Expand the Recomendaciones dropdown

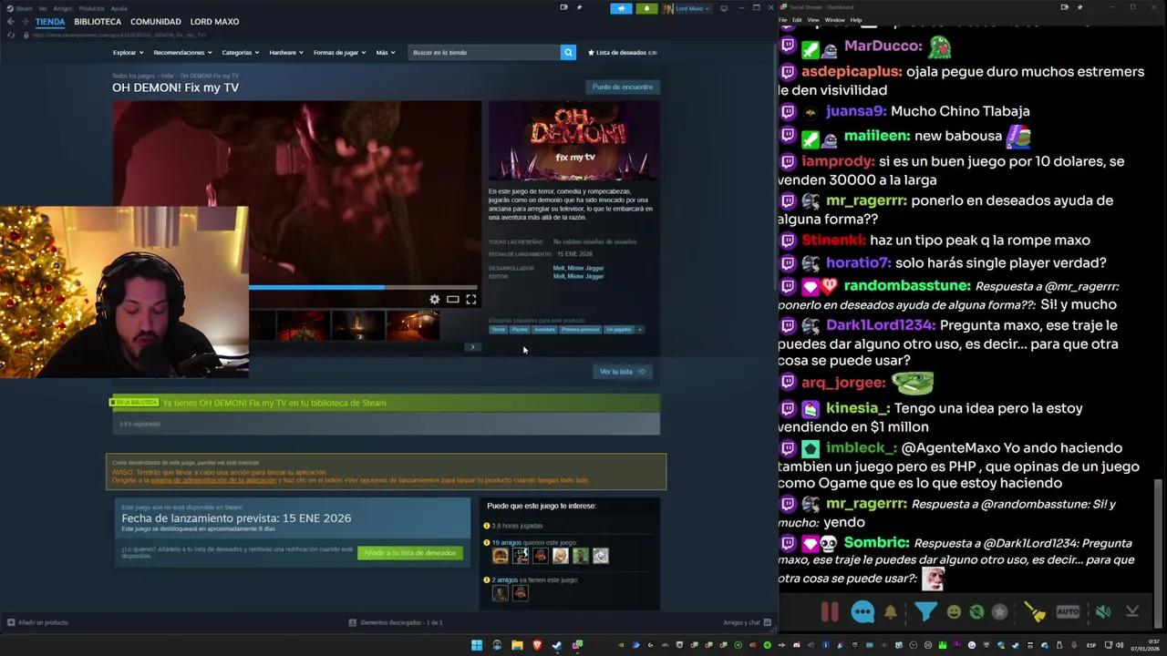[x=182, y=53]
